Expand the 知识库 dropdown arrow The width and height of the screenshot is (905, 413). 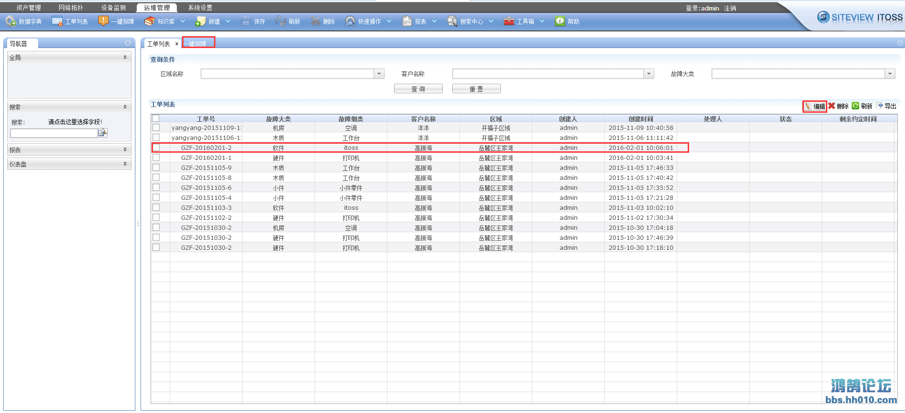coord(183,21)
